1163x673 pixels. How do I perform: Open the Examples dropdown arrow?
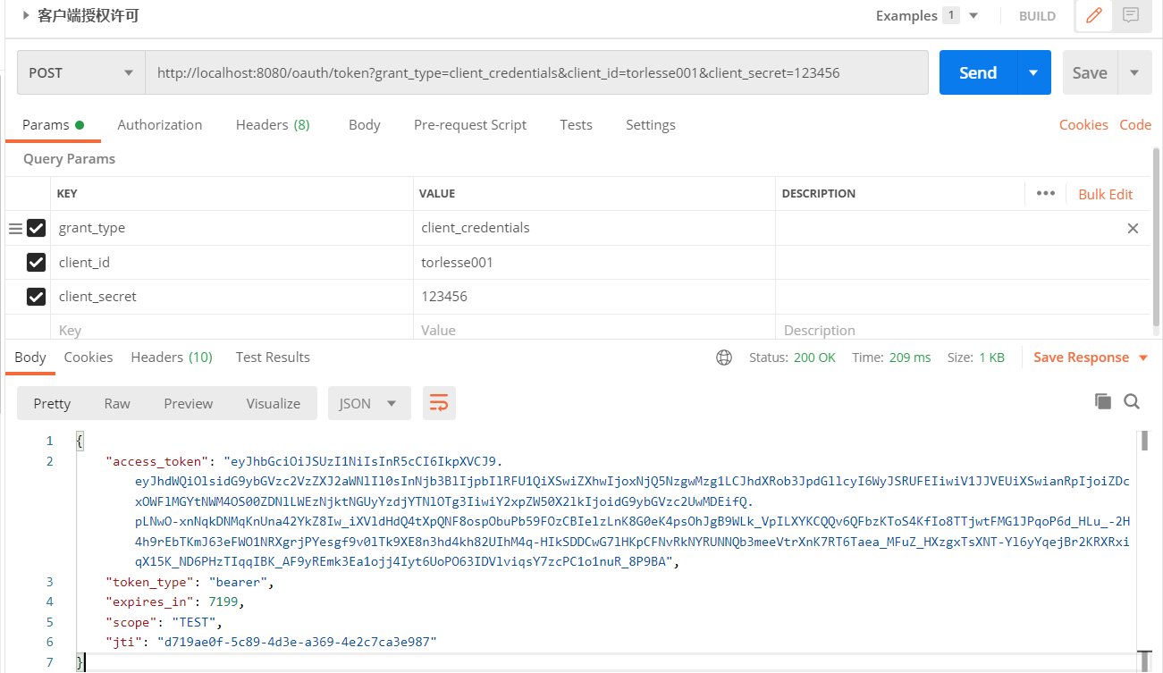click(x=973, y=16)
